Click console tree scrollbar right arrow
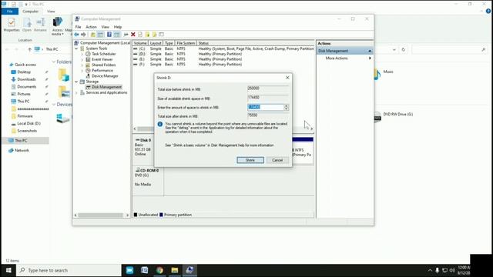 point(127,215)
